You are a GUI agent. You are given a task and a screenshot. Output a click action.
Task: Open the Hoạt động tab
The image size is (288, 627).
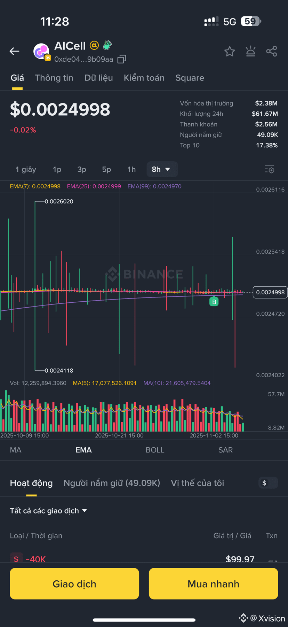[x=31, y=483]
